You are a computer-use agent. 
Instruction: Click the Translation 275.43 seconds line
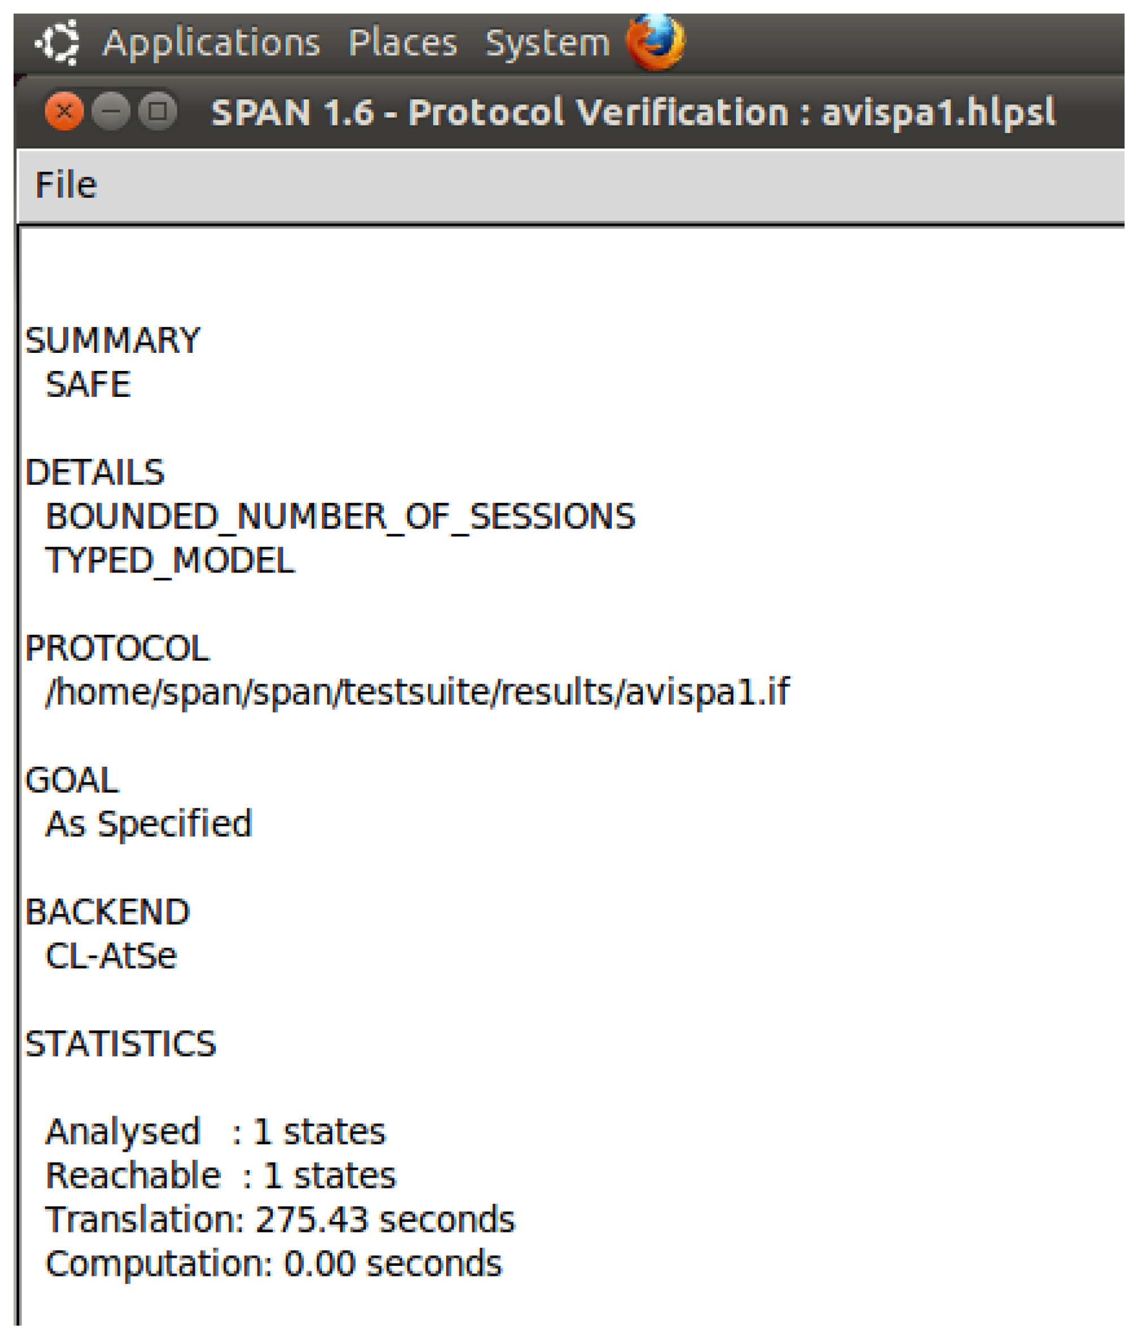click(x=280, y=1219)
